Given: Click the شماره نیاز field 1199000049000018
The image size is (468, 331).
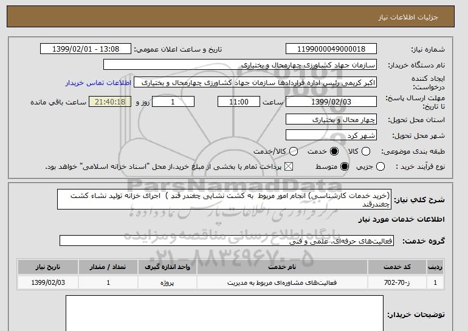Looking at the screenshot, I should [331, 49].
